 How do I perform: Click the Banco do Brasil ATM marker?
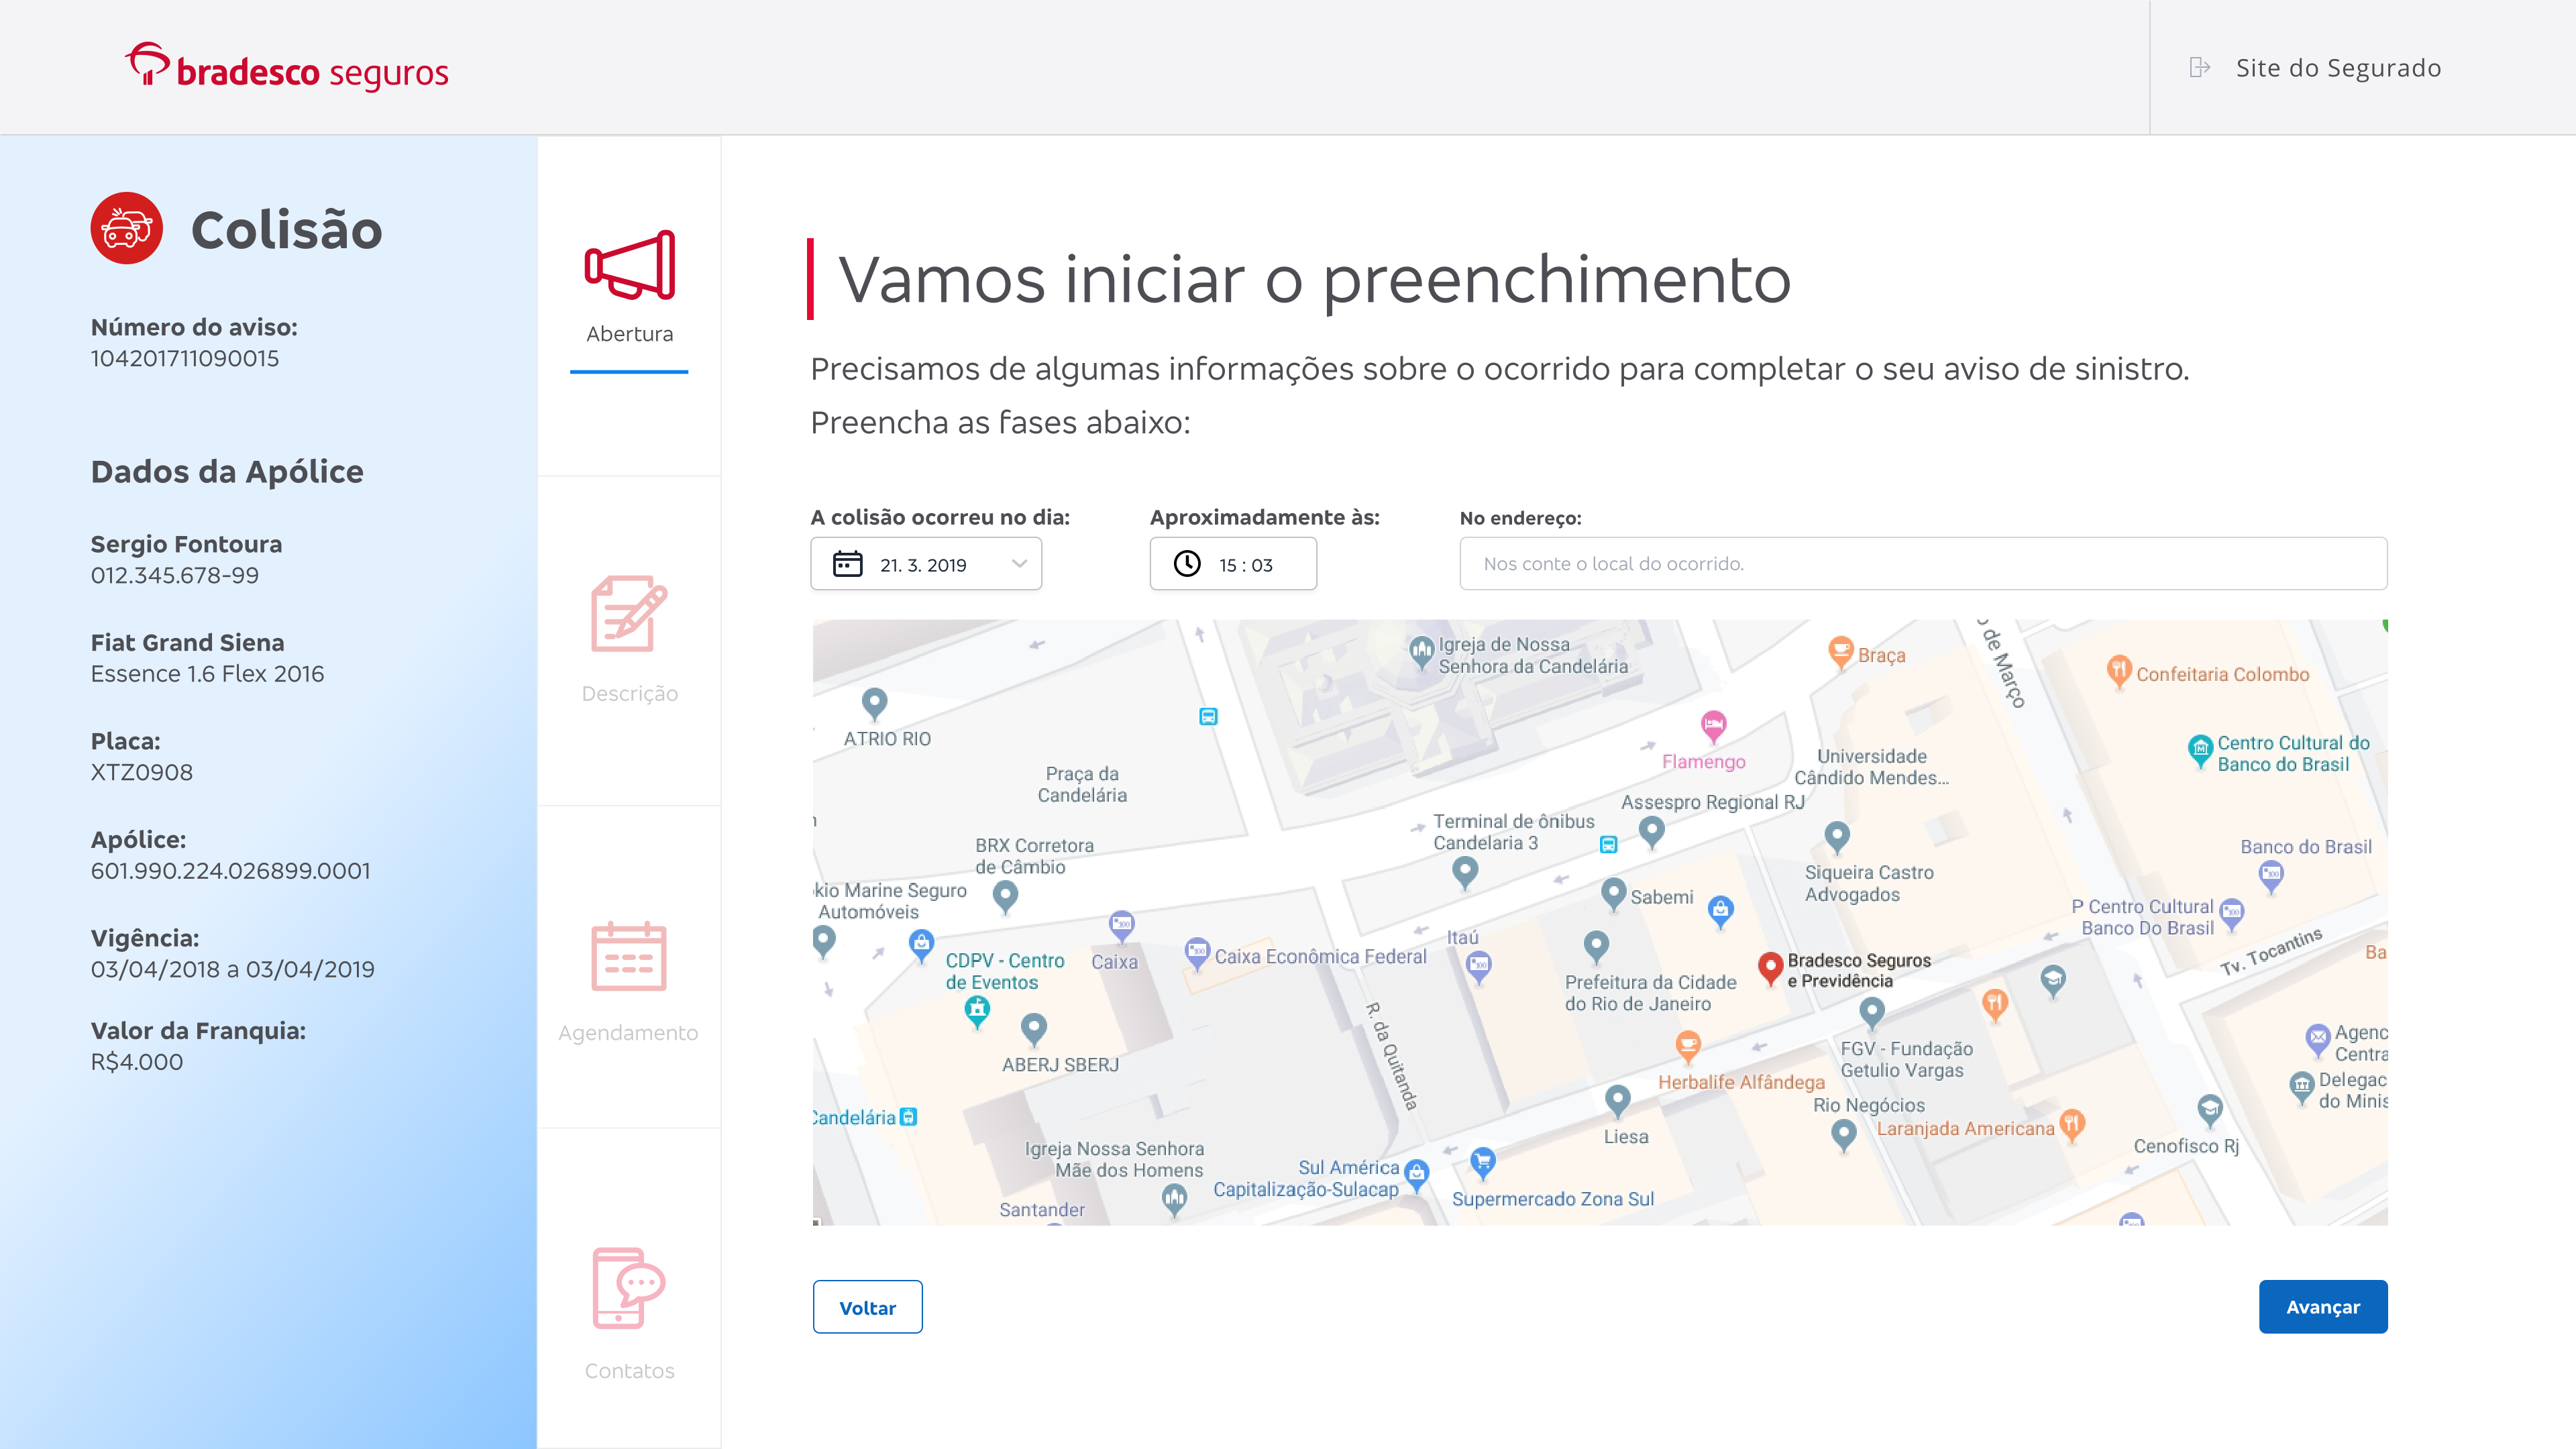pyautogui.click(x=2271, y=877)
